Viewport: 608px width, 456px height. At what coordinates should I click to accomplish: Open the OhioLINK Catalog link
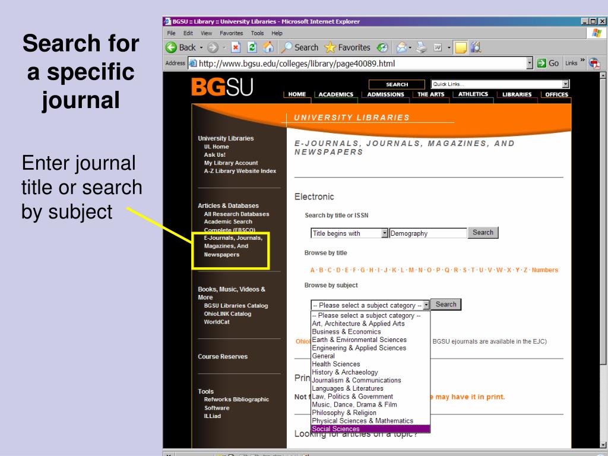(x=227, y=313)
